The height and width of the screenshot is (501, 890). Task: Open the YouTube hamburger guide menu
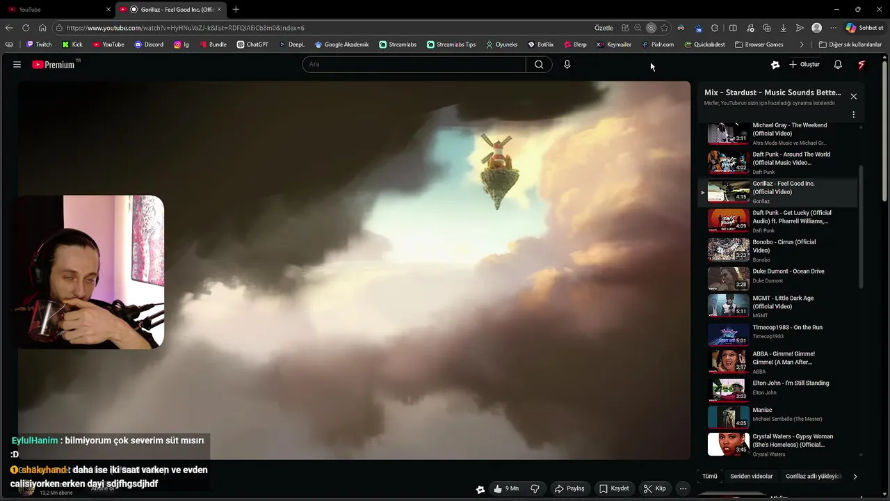pyautogui.click(x=17, y=65)
